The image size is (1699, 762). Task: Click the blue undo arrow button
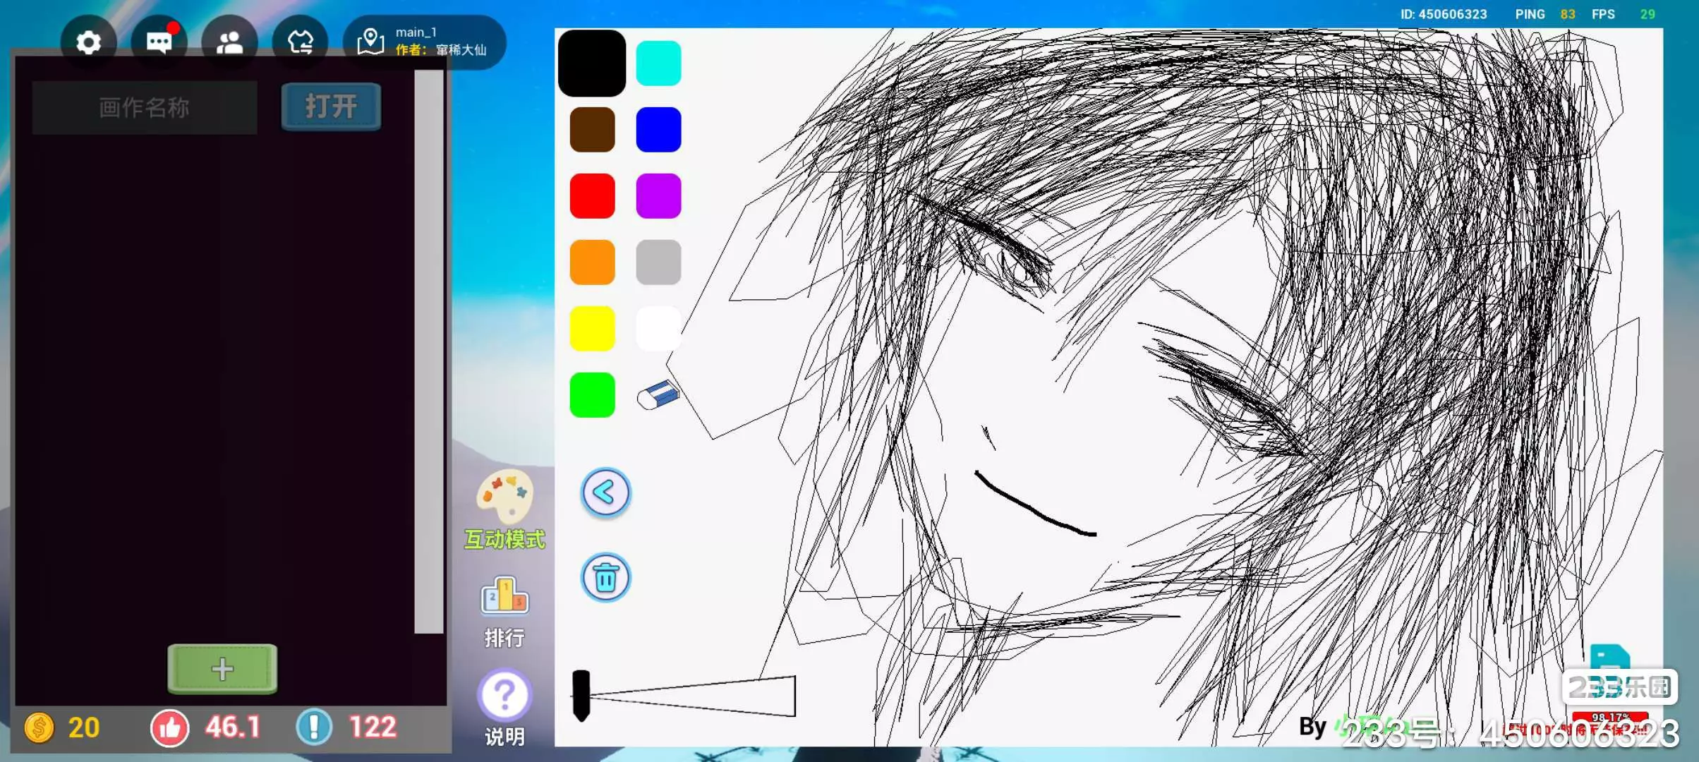(x=605, y=493)
